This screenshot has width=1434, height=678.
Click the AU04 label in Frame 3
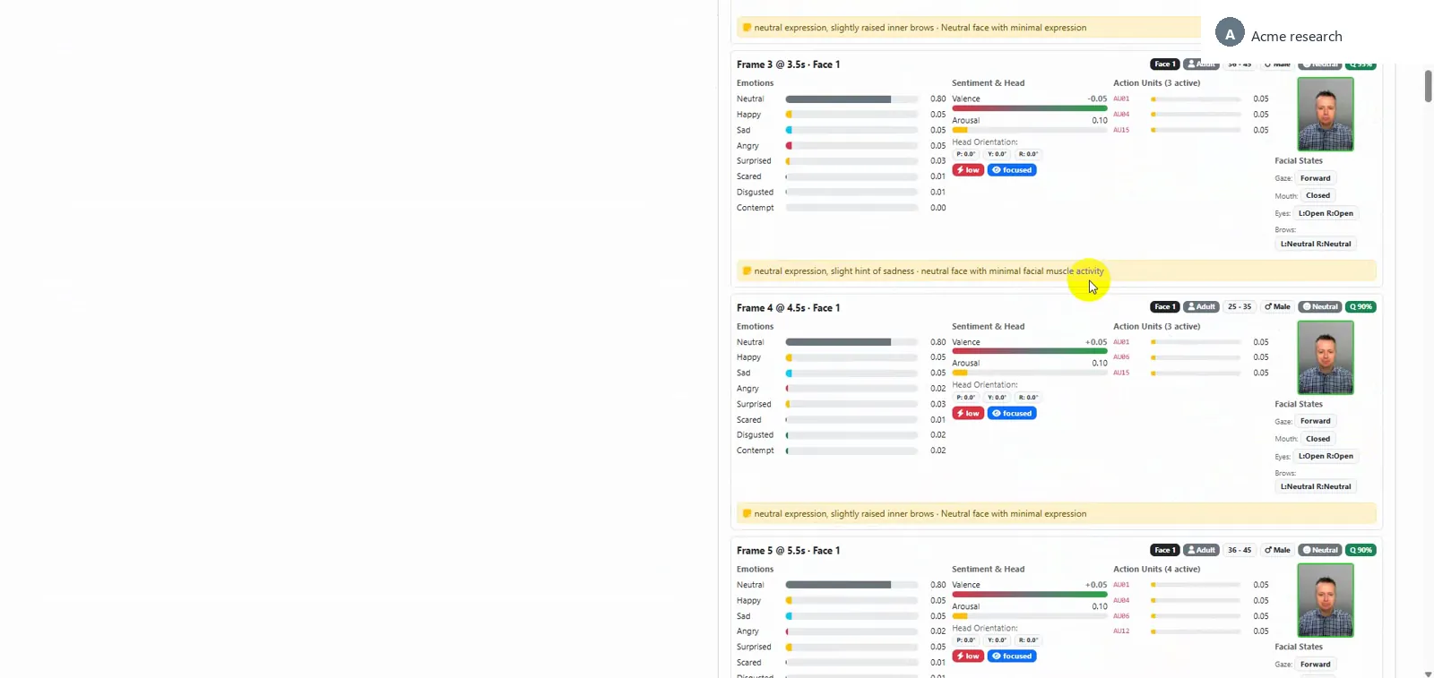coord(1121,115)
